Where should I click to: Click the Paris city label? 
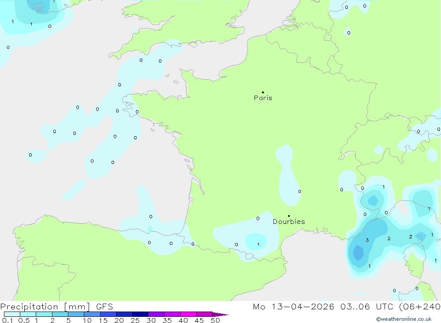263,98
